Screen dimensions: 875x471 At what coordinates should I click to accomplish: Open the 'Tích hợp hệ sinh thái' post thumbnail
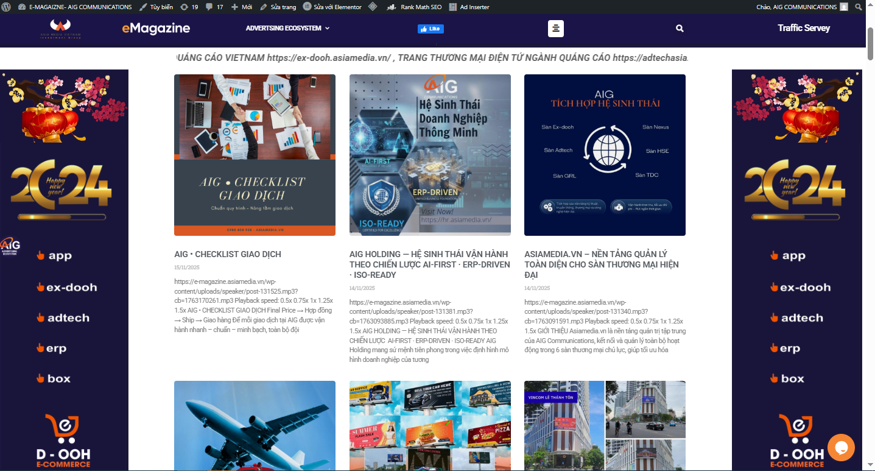tap(605, 155)
